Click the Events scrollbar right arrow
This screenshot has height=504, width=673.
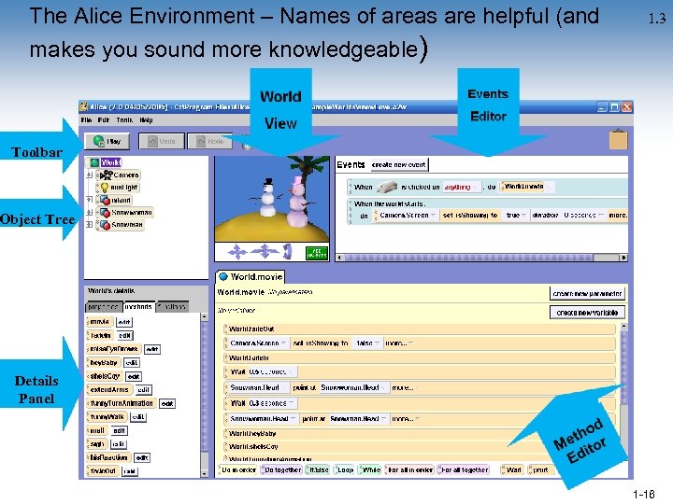click(623, 258)
